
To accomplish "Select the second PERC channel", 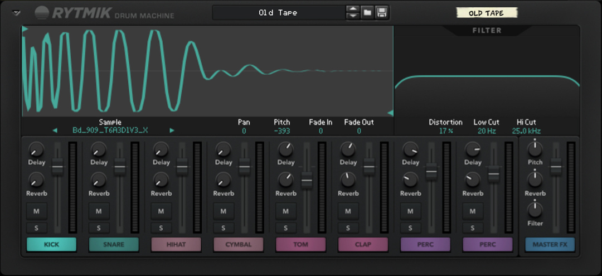I will 488,245.
